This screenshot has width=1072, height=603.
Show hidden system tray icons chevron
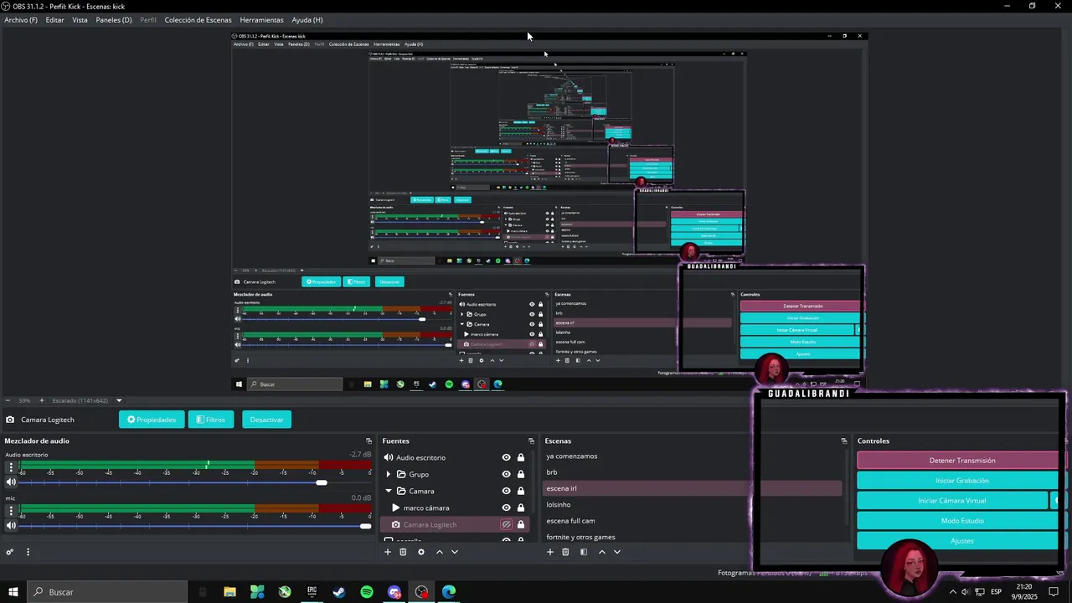[x=952, y=592]
